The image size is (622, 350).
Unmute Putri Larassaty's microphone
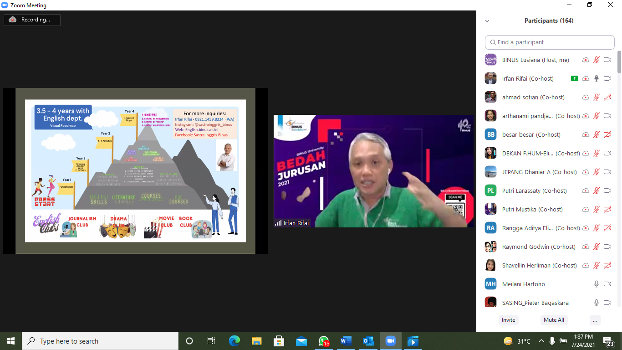597,190
